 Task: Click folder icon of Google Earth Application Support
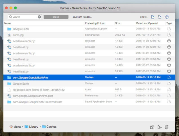point(9,29)
